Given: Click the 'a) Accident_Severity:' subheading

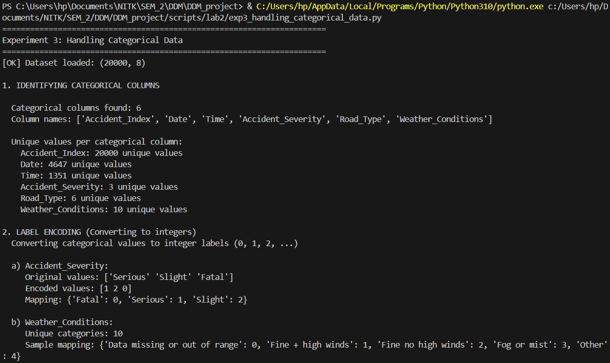Looking at the screenshot, I should 60,266.
